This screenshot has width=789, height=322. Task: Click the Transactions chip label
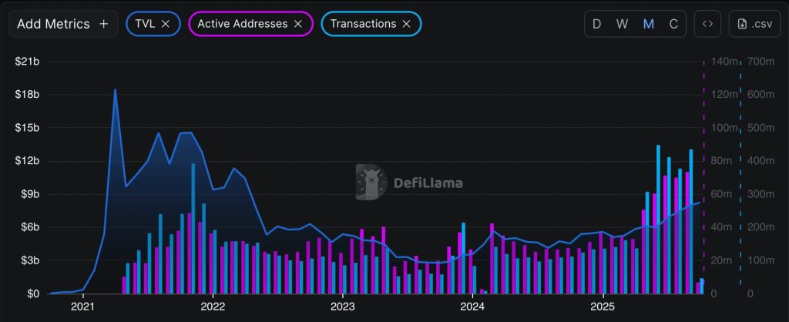362,24
